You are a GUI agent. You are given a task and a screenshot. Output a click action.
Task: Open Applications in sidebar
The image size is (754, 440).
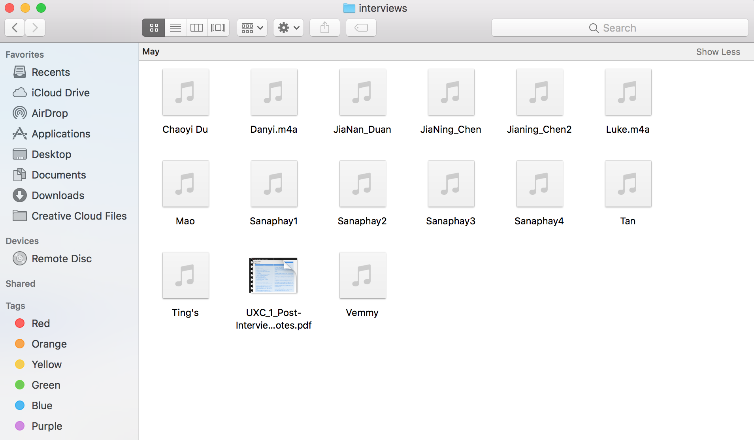(69, 134)
